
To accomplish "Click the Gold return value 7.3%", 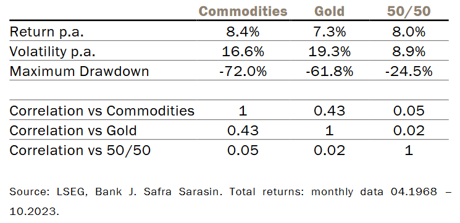I will pos(329,32).
